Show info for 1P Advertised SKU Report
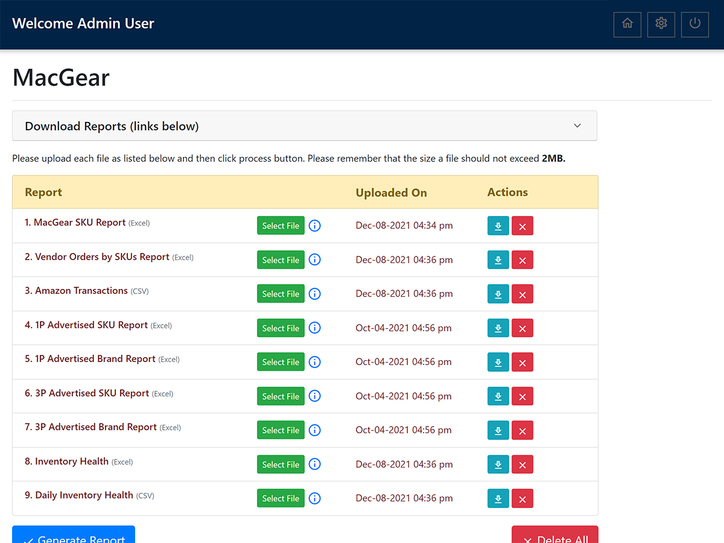724x543 pixels. [314, 328]
